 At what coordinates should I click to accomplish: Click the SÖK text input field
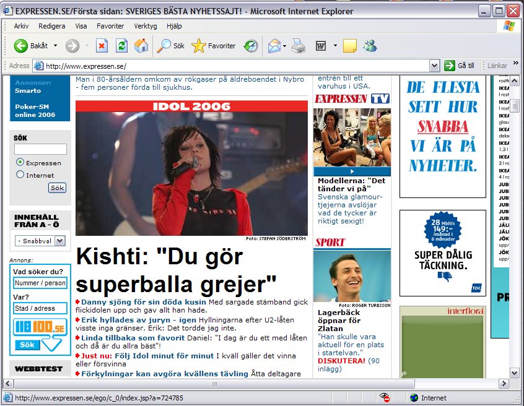[x=40, y=149]
